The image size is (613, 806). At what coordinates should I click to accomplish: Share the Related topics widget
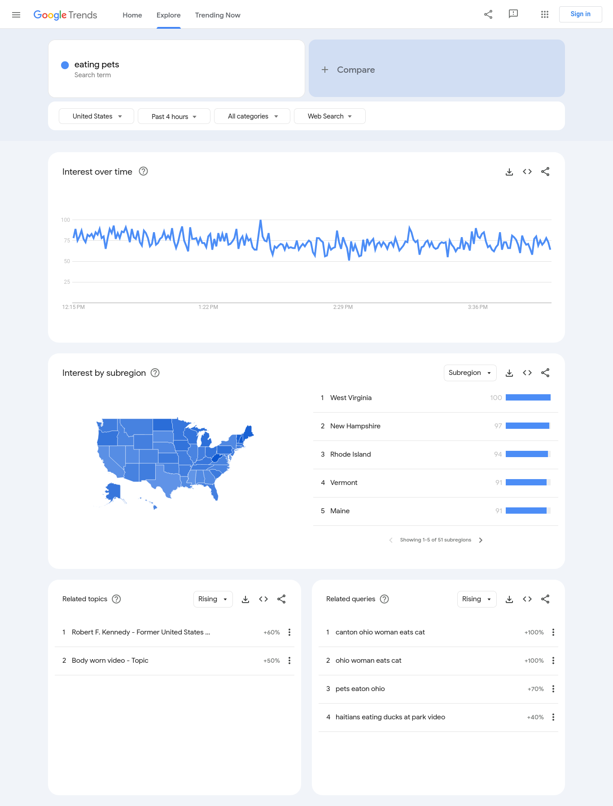pos(281,599)
